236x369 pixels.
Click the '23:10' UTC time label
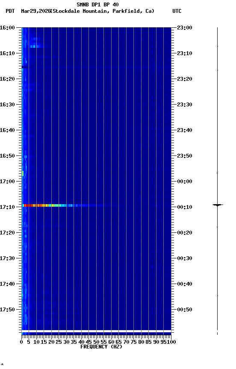[185, 53]
